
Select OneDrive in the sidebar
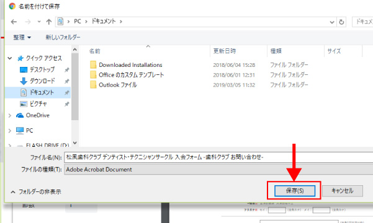[38, 115]
